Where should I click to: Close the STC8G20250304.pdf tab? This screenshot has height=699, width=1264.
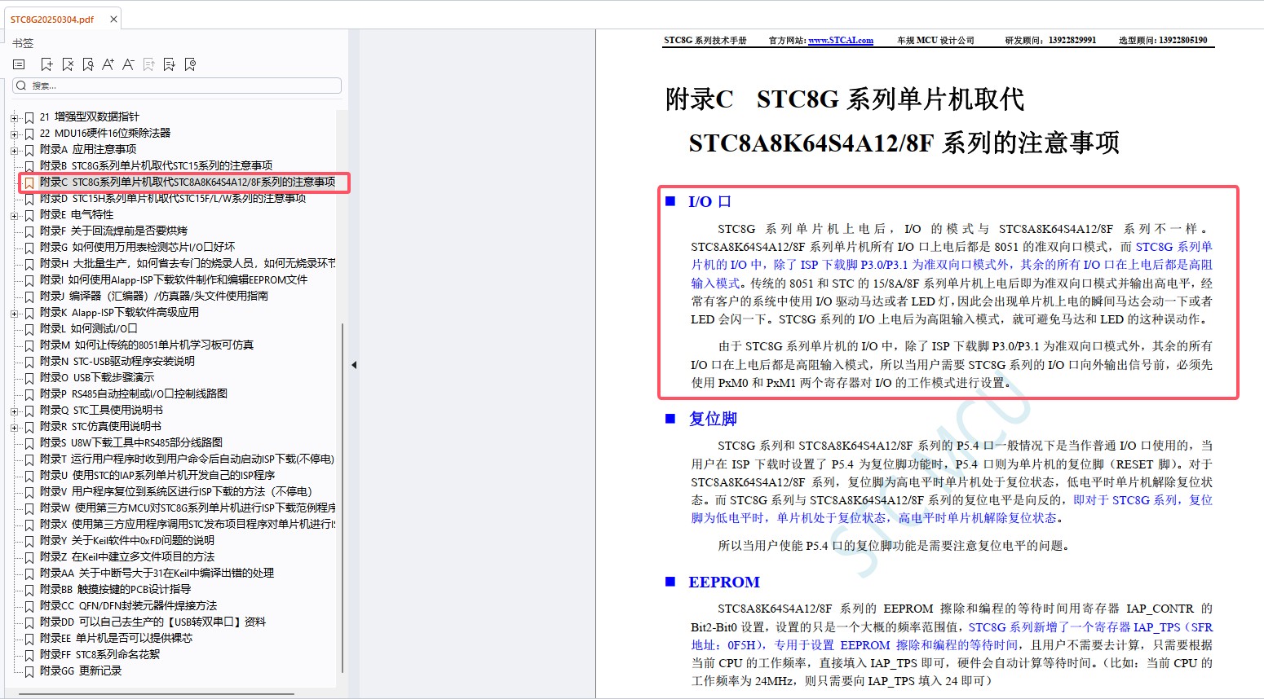[113, 19]
